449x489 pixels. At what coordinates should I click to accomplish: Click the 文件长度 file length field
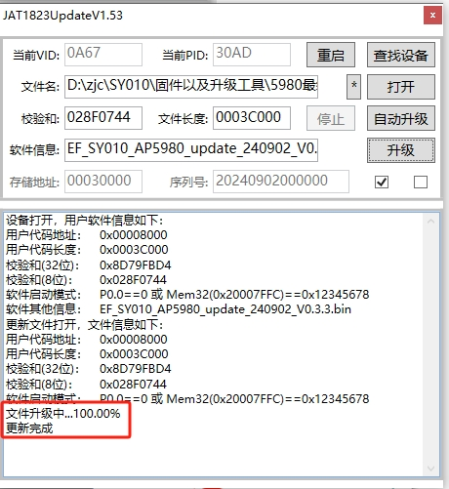pyautogui.click(x=252, y=118)
